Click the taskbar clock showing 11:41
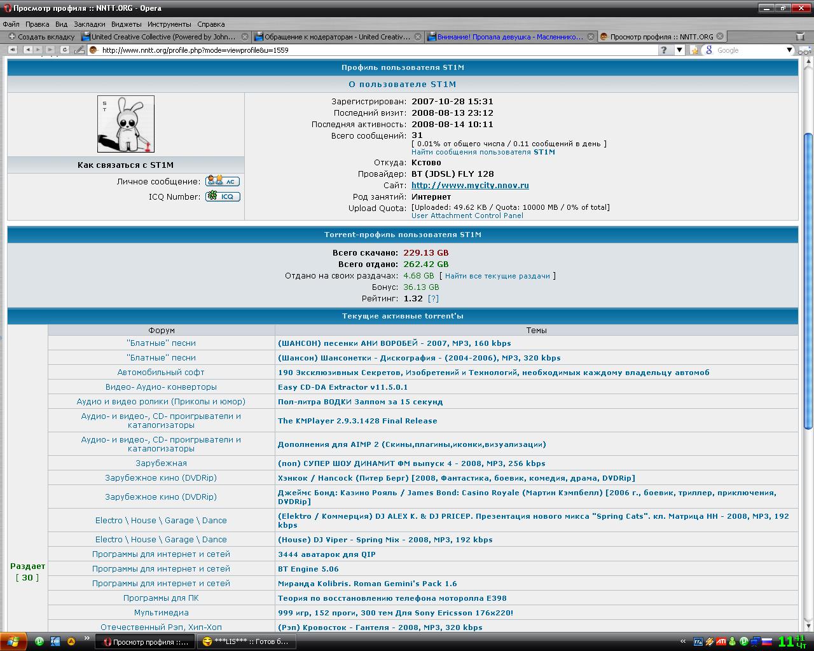814x651 pixels. pyautogui.click(x=792, y=641)
